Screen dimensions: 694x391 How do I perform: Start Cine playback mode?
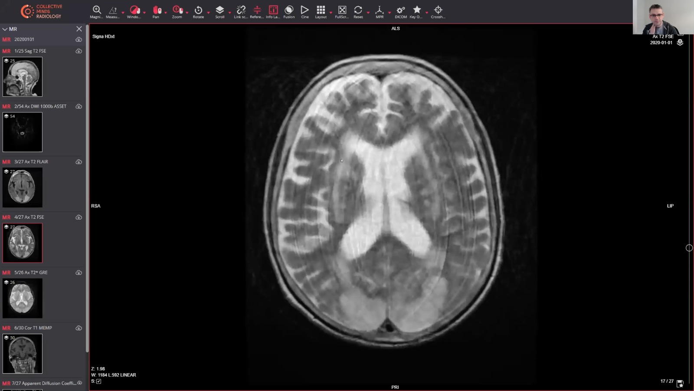(304, 10)
